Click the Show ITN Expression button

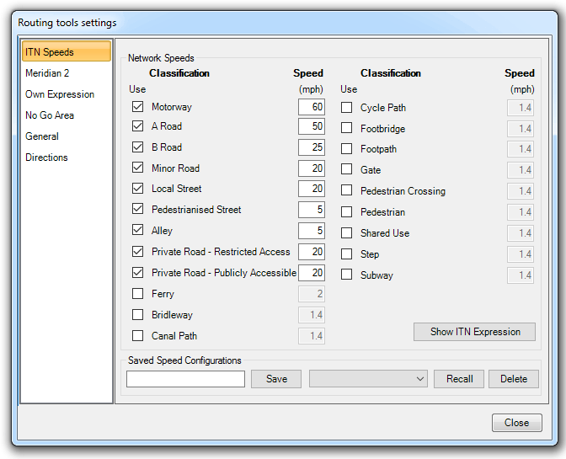[475, 332]
